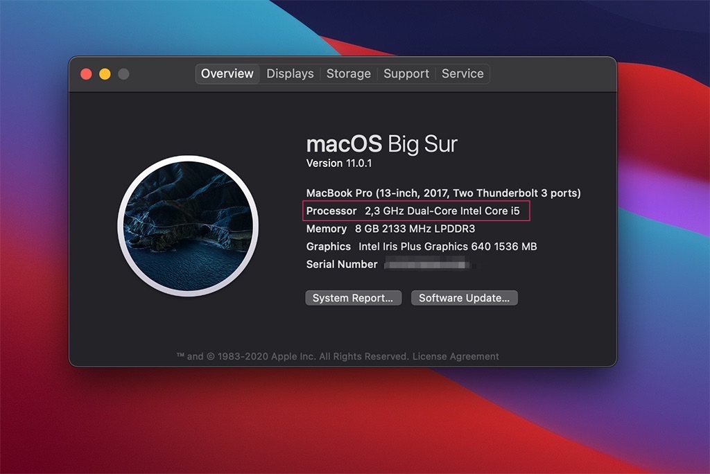The width and height of the screenshot is (710, 474).
Task: Open the Displays tab
Action: point(290,73)
